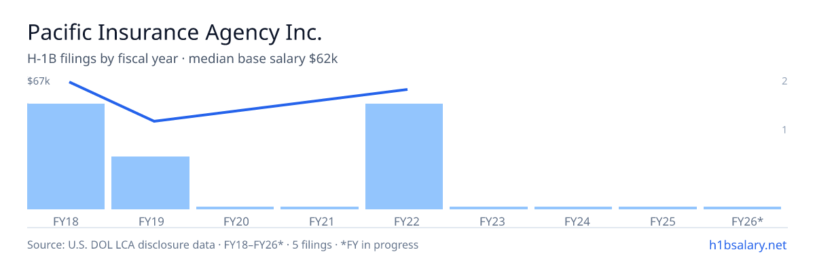This screenshot has width=815, height=271.
Task: Select the FY22 filings bar
Action: click(404, 157)
